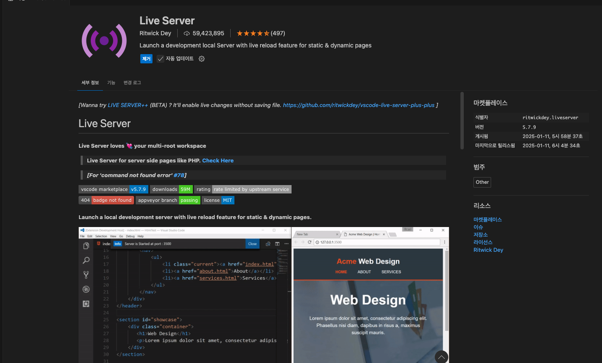Open the extension settings gear

pos(202,59)
